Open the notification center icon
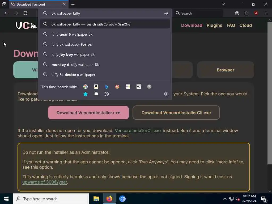Viewport: 272px width, 204px height. (264, 199)
